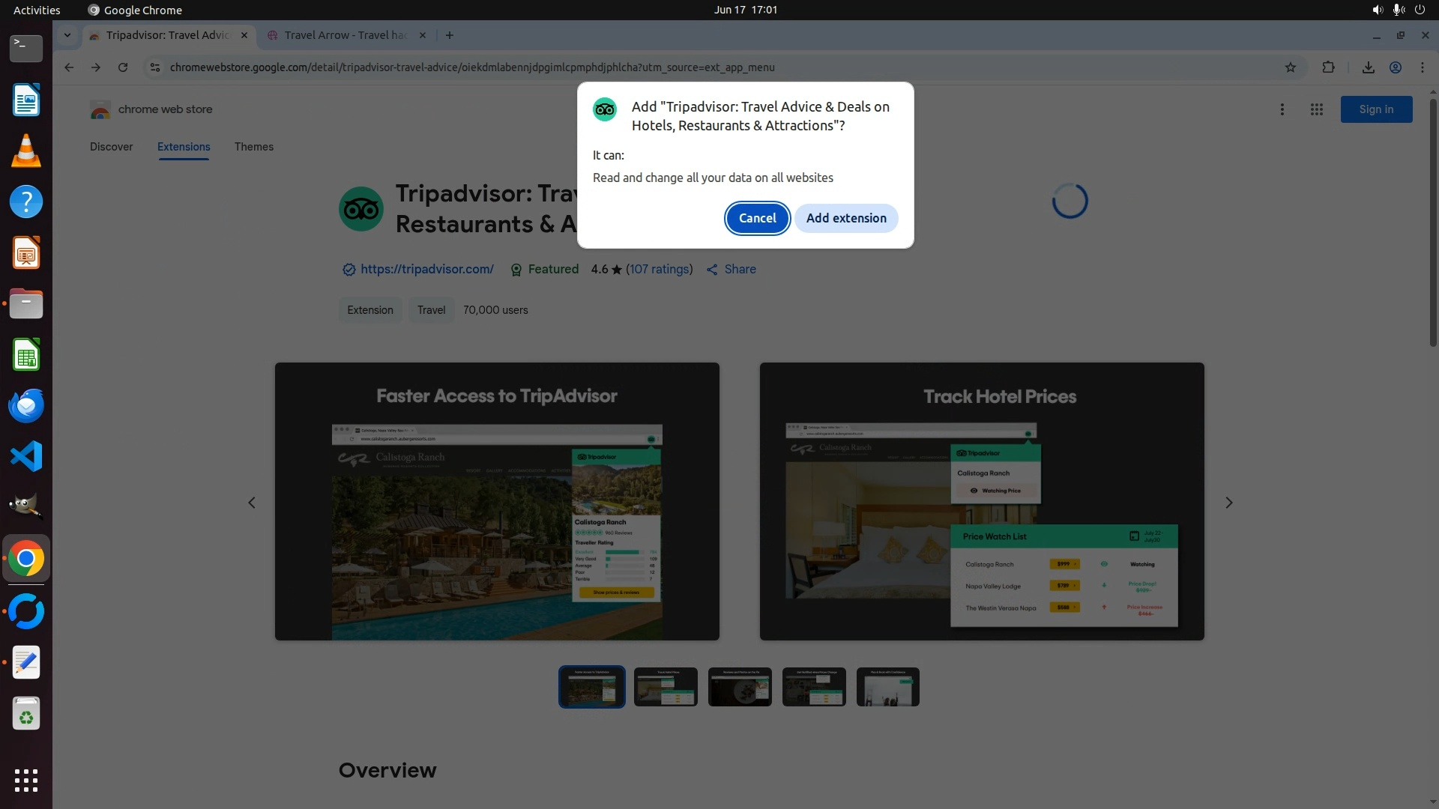The width and height of the screenshot is (1439, 809).
Task: Open the Chrome profile icon
Action: pyautogui.click(x=1396, y=67)
